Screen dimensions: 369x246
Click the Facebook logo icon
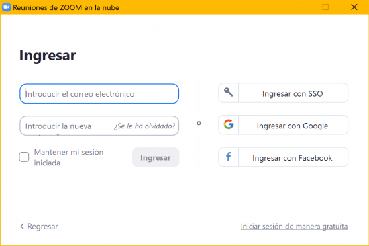[229, 157]
